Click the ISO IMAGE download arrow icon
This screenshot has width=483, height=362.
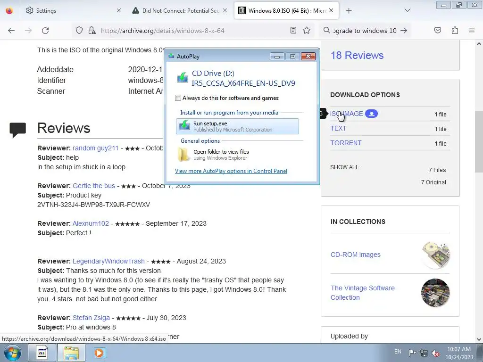point(372,114)
